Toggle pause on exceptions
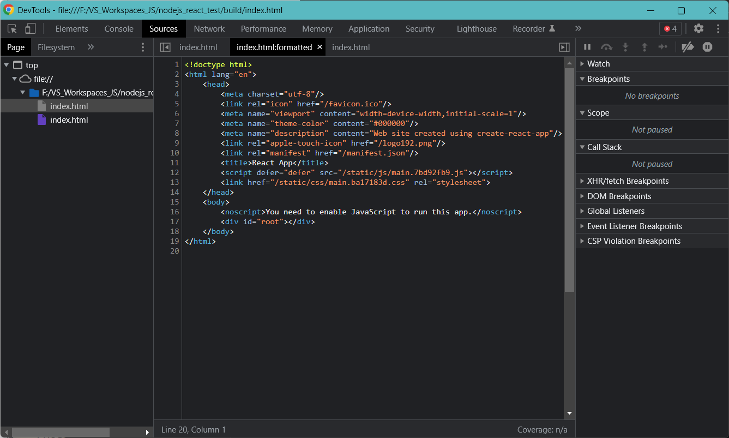Viewport: 729px width, 438px height. (707, 47)
